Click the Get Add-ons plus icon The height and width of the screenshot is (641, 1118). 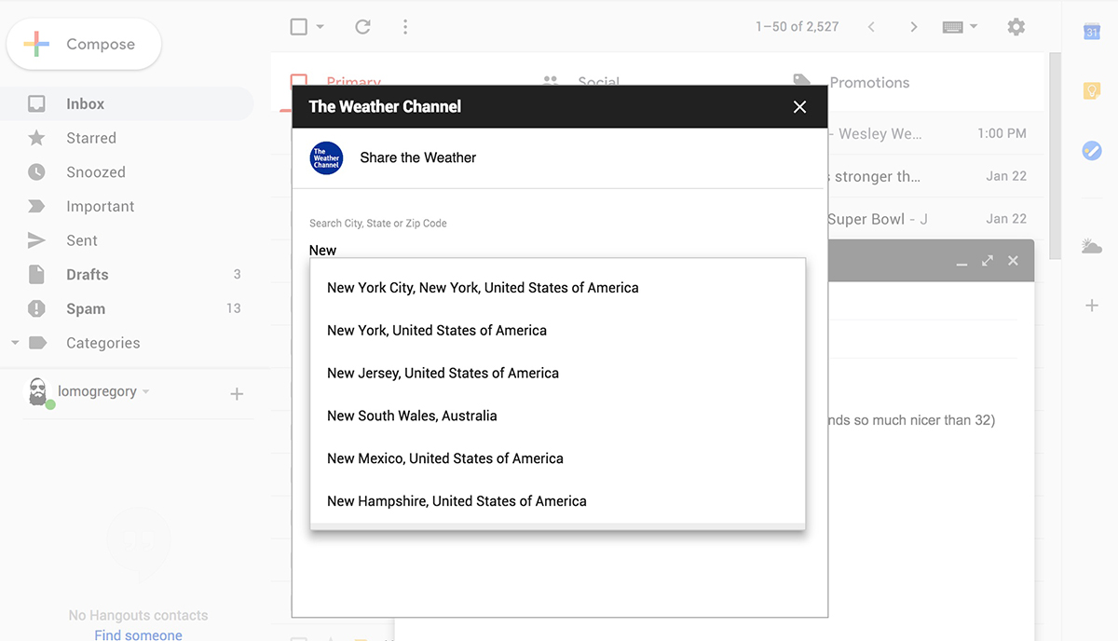click(x=1092, y=306)
